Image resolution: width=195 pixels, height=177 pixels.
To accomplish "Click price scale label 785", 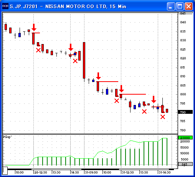I will coord(183,121).
